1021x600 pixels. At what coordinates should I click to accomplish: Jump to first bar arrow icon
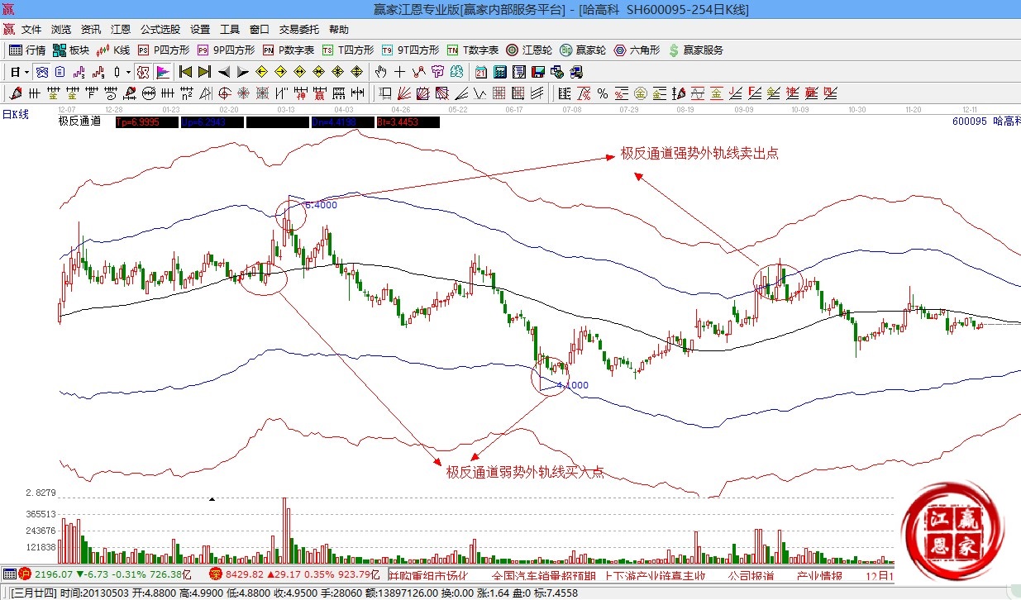185,72
